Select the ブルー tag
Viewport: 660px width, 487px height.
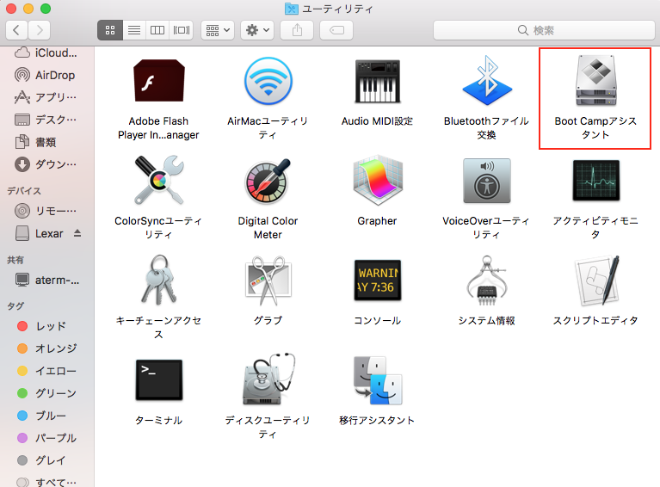(x=42, y=416)
